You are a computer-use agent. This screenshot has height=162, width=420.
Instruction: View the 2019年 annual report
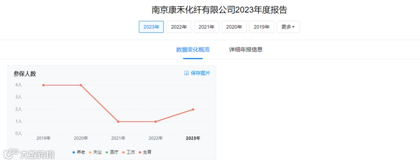(262, 27)
